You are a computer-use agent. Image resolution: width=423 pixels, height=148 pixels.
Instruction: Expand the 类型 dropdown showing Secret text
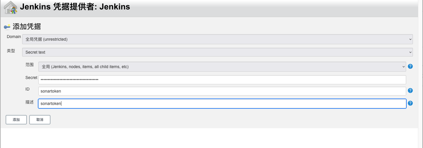coord(217,52)
